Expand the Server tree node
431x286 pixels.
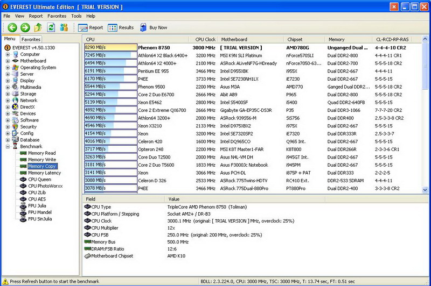coord(8,74)
